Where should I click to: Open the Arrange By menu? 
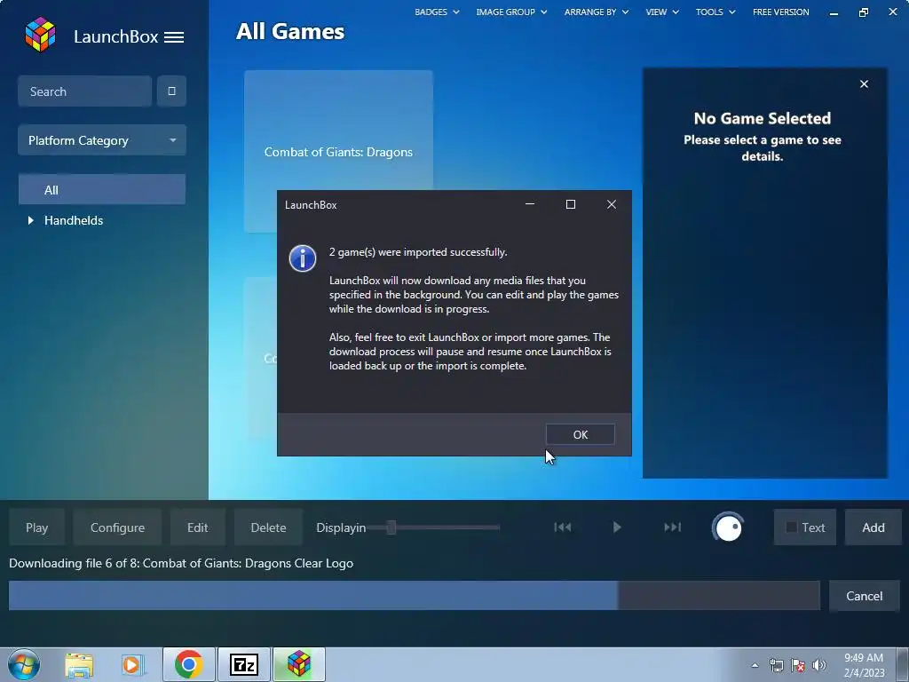point(596,12)
